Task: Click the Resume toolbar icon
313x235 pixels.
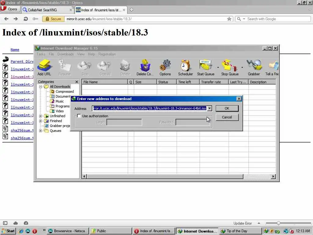Action: pos(65,68)
